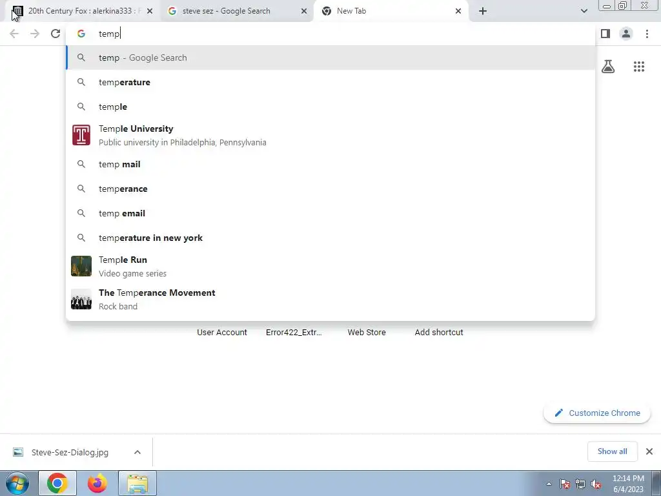The height and width of the screenshot is (496, 661).
Task: Choose the temp email suggestion
Action: point(330,213)
